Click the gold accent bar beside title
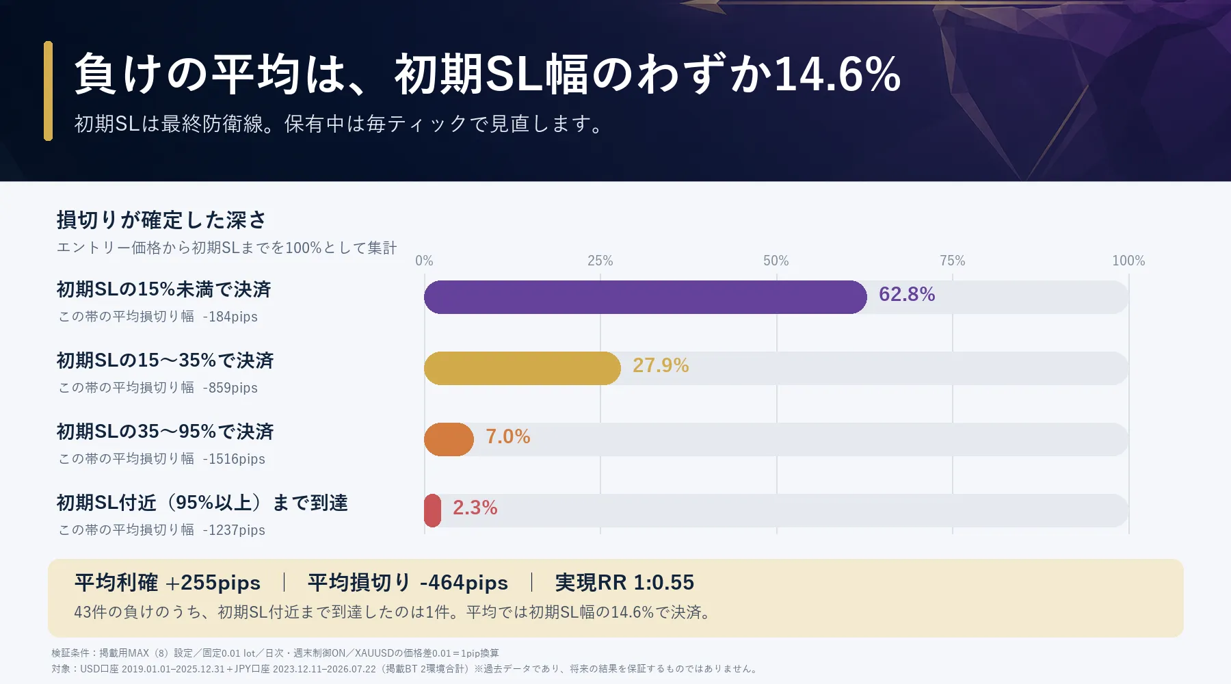The height and width of the screenshot is (684, 1231). [48, 91]
